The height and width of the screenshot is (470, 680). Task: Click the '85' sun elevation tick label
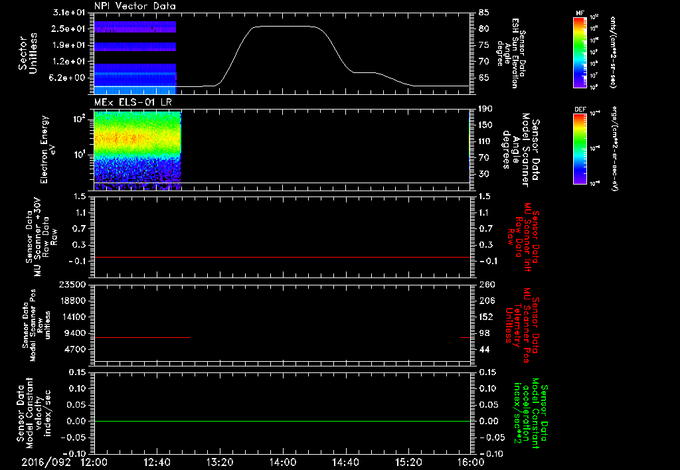(x=484, y=12)
